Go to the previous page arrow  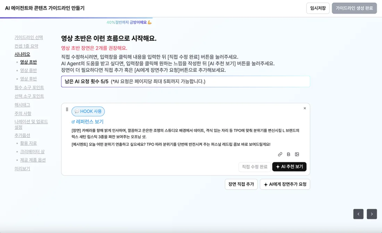(358, 214)
